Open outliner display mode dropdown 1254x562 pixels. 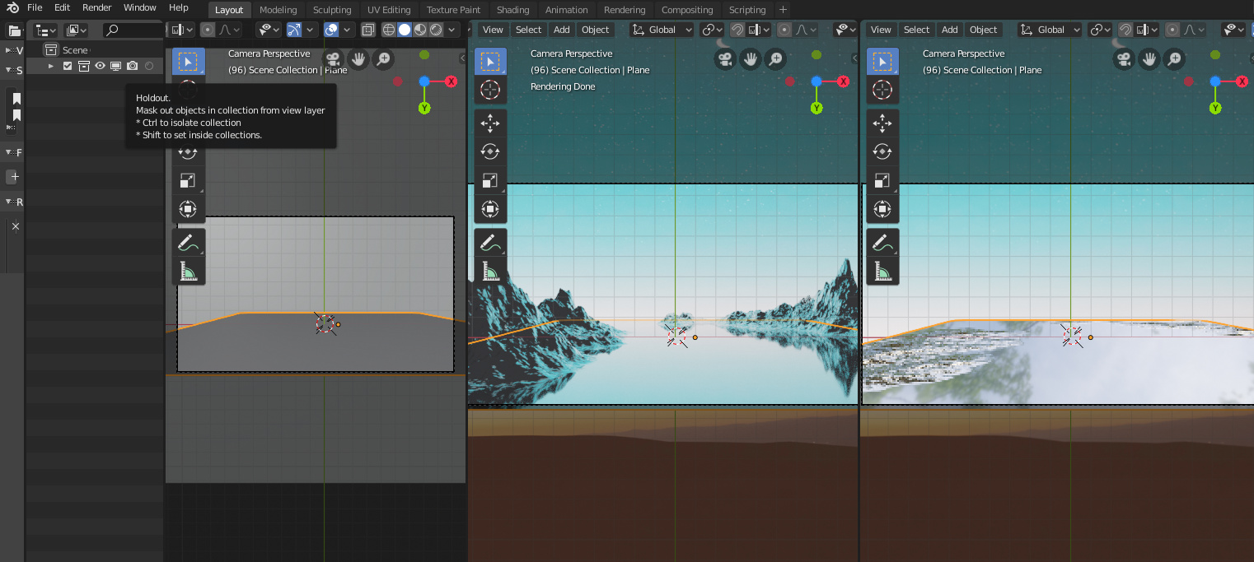(76, 30)
